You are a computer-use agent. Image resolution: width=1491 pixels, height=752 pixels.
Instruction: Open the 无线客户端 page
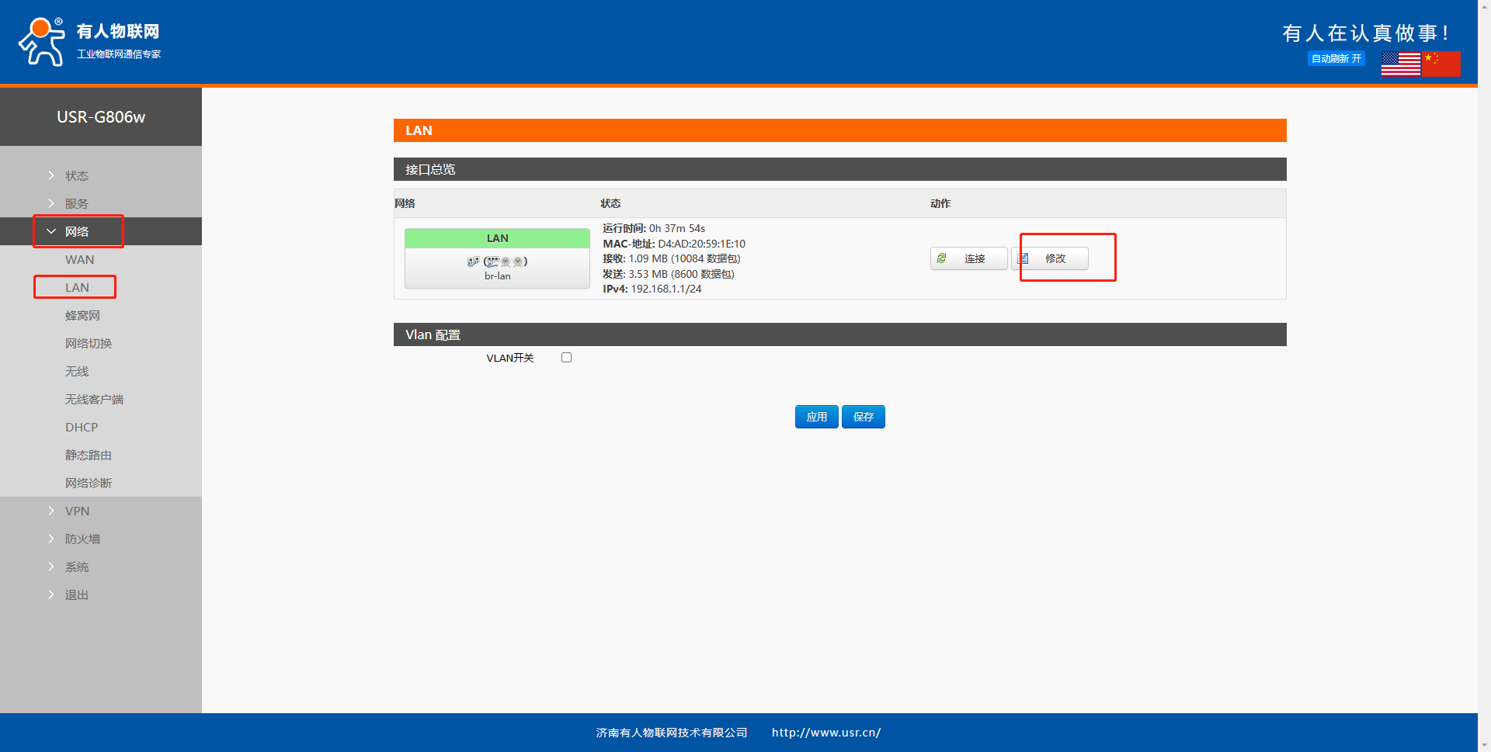pyautogui.click(x=94, y=400)
